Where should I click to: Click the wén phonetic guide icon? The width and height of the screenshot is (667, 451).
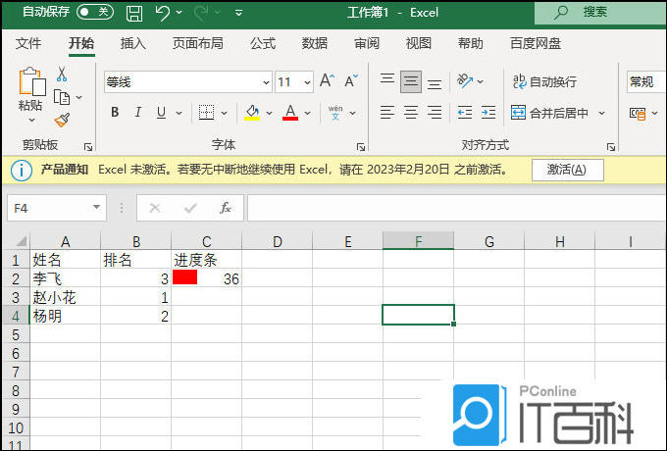(335, 113)
